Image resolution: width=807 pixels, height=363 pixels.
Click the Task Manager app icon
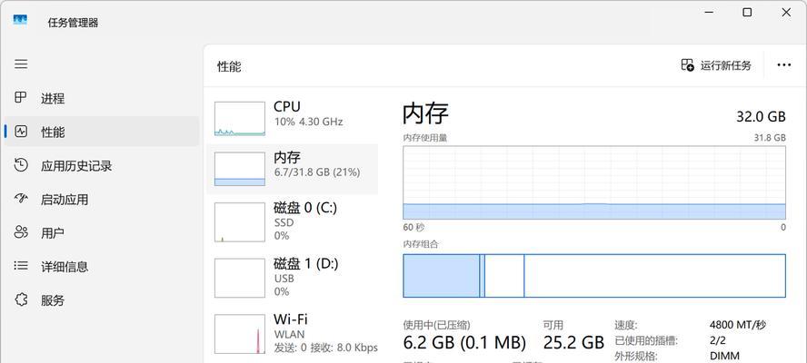pos(20,20)
